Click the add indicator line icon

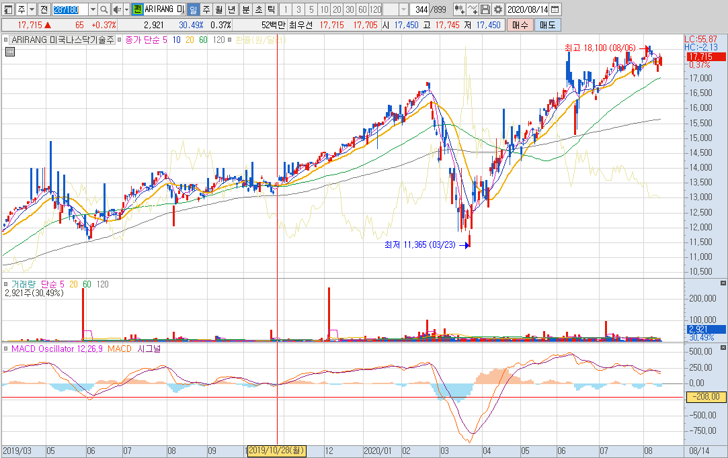coord(473,9)
